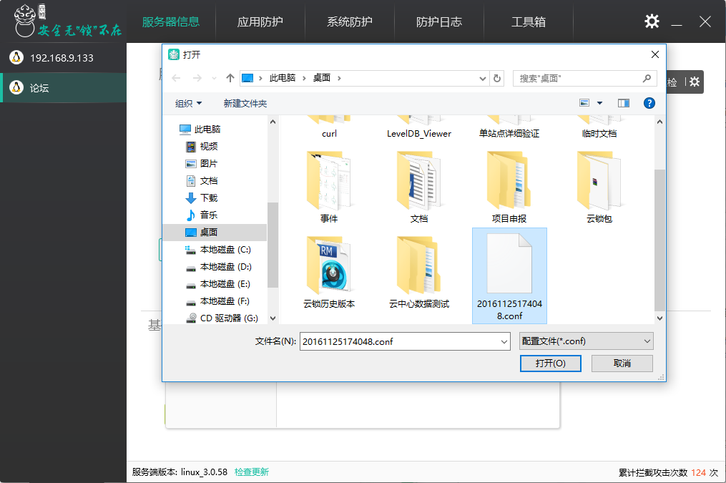Select the 项目申报 folder
The height and width of the screenshot is (483, 726).
[x=509, y=187]
